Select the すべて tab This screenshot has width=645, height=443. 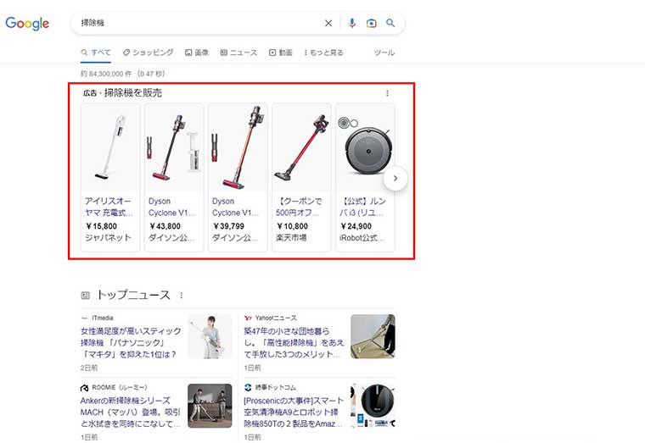(x=96, y=53)
